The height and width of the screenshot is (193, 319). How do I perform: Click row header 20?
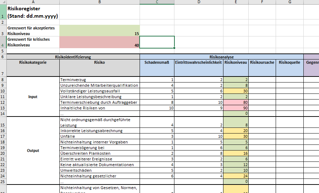click(3, 153)
